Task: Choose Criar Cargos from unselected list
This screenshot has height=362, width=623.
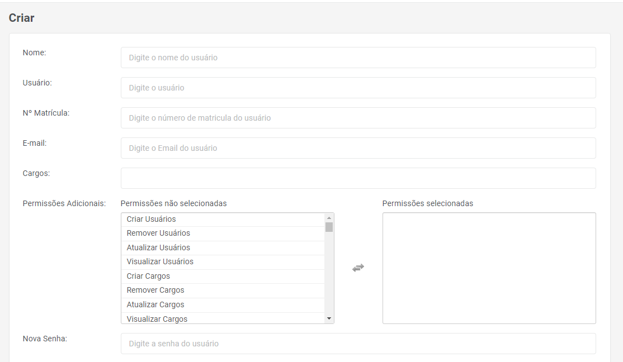Action: [x=148, y=276]
